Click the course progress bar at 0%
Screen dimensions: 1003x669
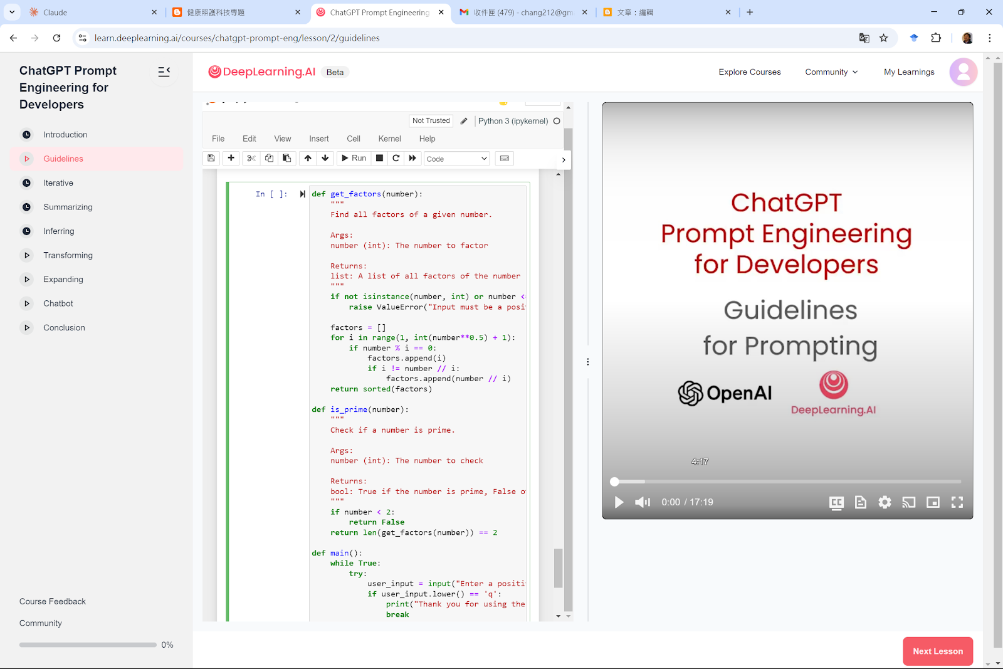[88, 645]
